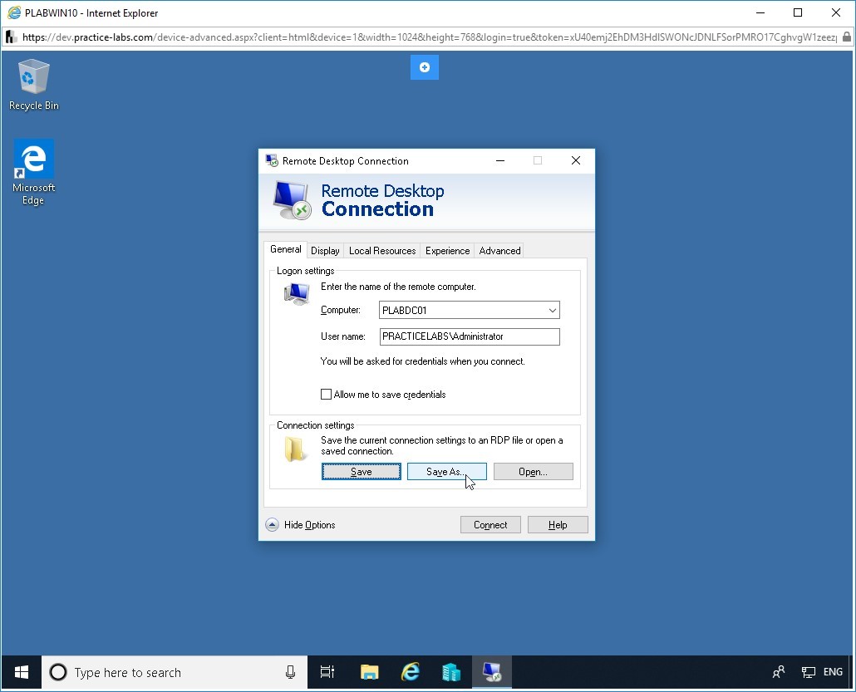Screen dimensions: 856x692
Task: Open the Advanced tab
Action: [499, 251]
